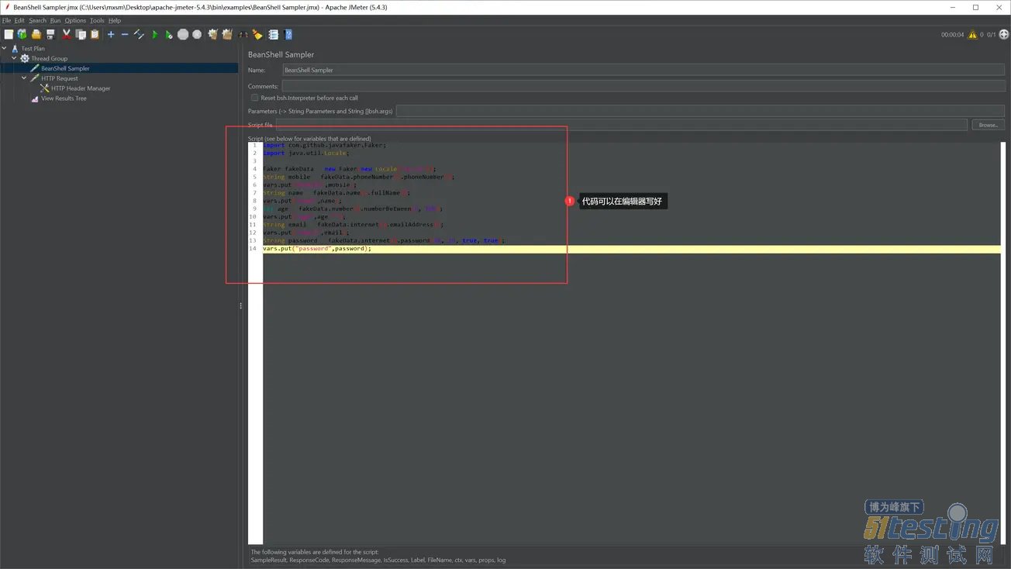Open Templates from the toolbar
The image size is (1011, 569).
22,34
